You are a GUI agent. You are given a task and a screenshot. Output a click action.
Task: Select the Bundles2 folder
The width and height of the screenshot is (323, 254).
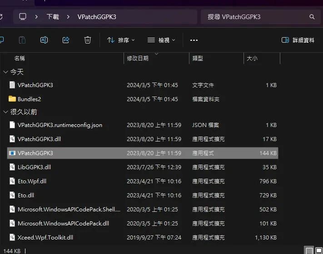click(143, 99)
